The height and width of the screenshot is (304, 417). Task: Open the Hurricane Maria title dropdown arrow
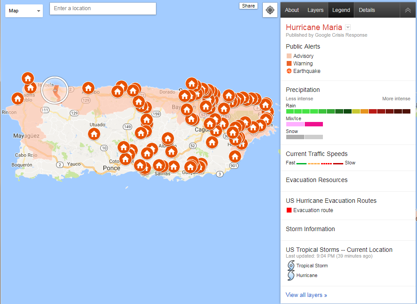[348, 27]
